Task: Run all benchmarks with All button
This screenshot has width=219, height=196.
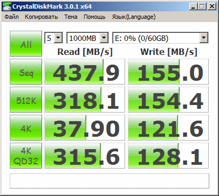Action: (x=26, y=44)
